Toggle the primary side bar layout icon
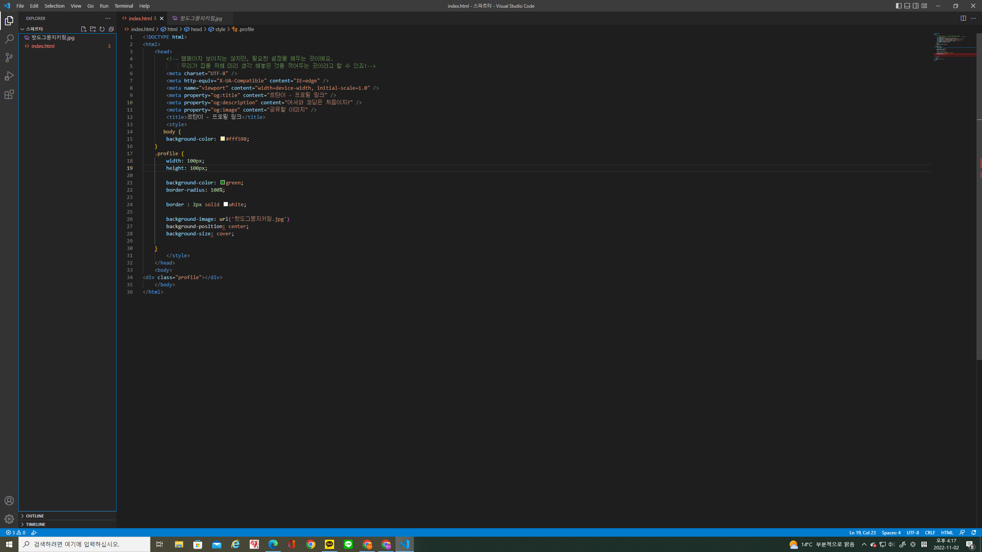This screenshot has height=552, width=982. pos(899,6)
